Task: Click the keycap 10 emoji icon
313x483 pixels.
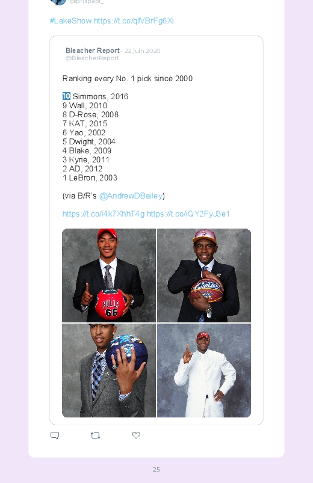Action: [66, 96]
